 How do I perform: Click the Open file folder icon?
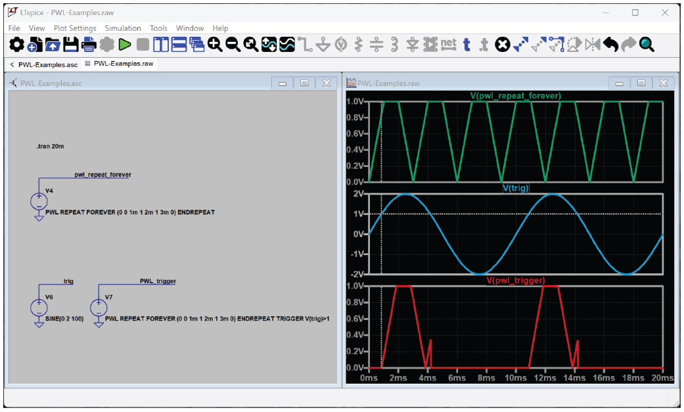(x=52, y=45)
